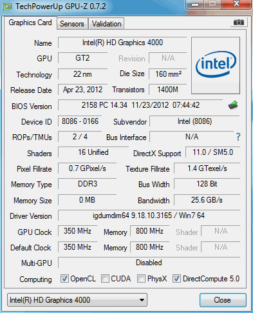The width and height of the screenshot is (253, 313).
Task: Toggle the PhysX checkbox
Action: pos(141,279)
